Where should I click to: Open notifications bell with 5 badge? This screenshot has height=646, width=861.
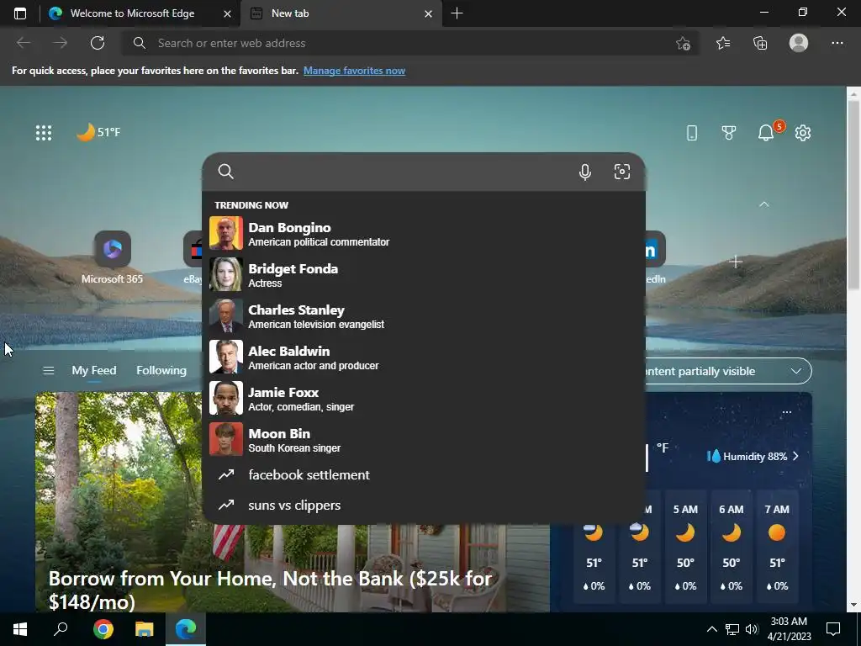(767, 132)
